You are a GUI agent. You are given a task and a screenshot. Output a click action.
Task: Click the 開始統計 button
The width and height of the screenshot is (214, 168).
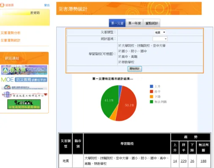coord(134,69)
